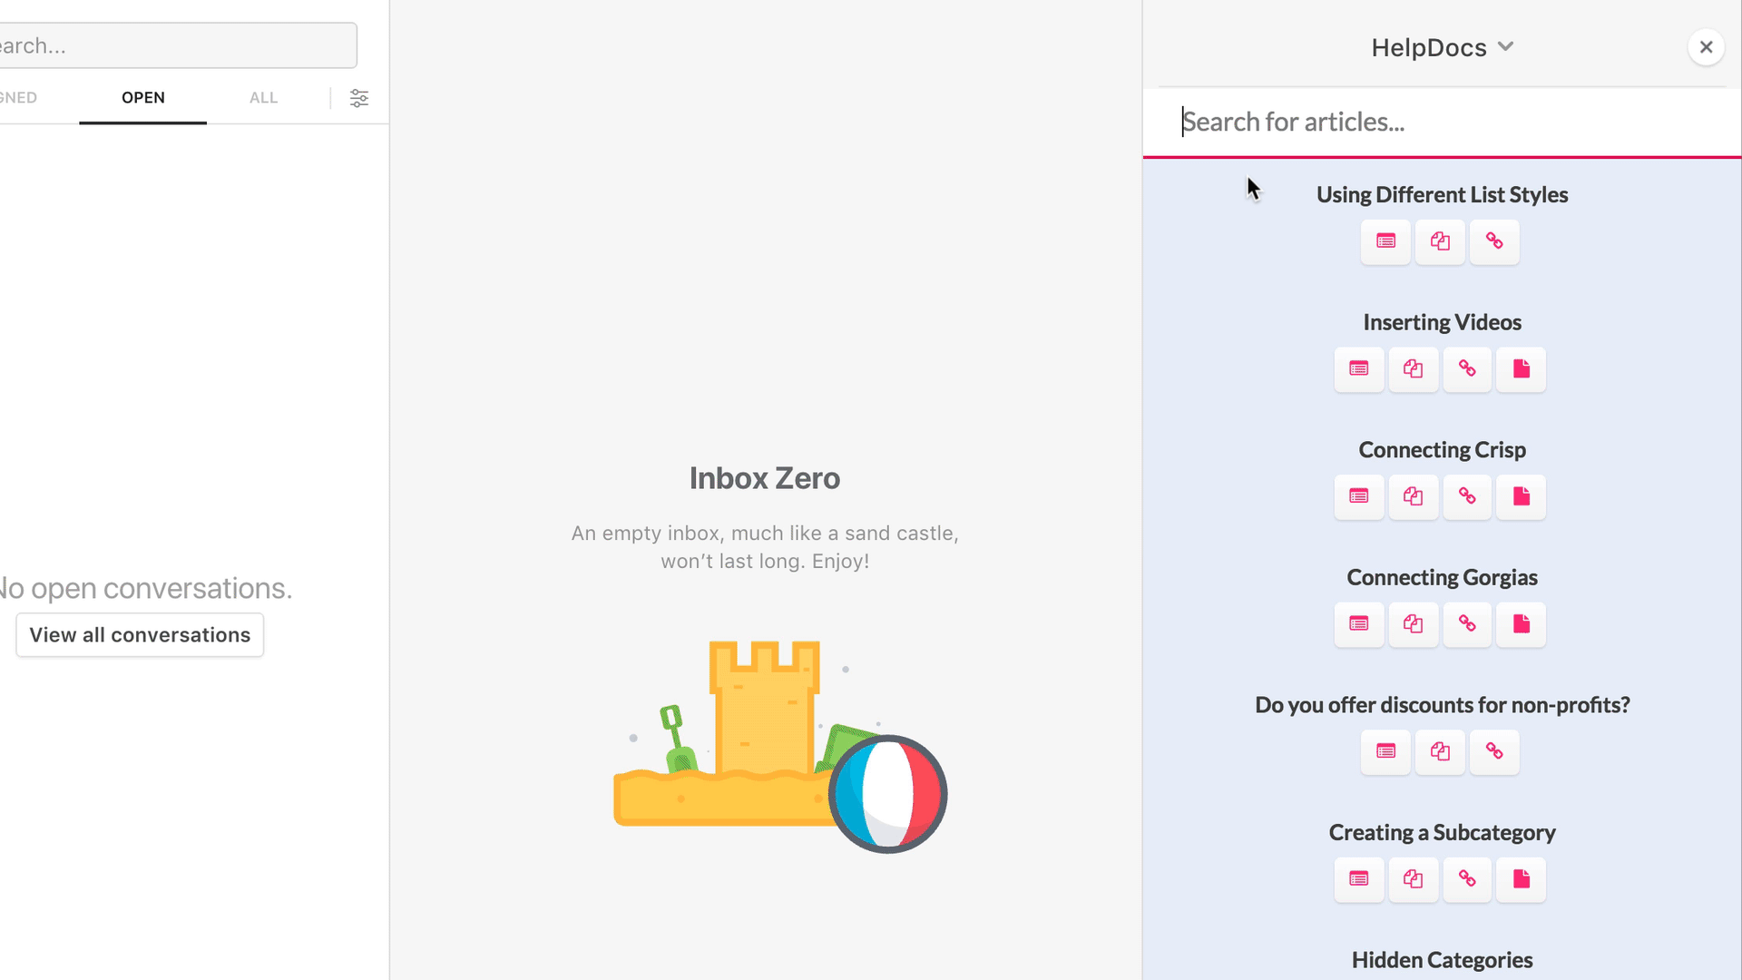Click the duplicate icon for 'Using Different List Styles'
1742x980 pixels.
(1439, 240)
